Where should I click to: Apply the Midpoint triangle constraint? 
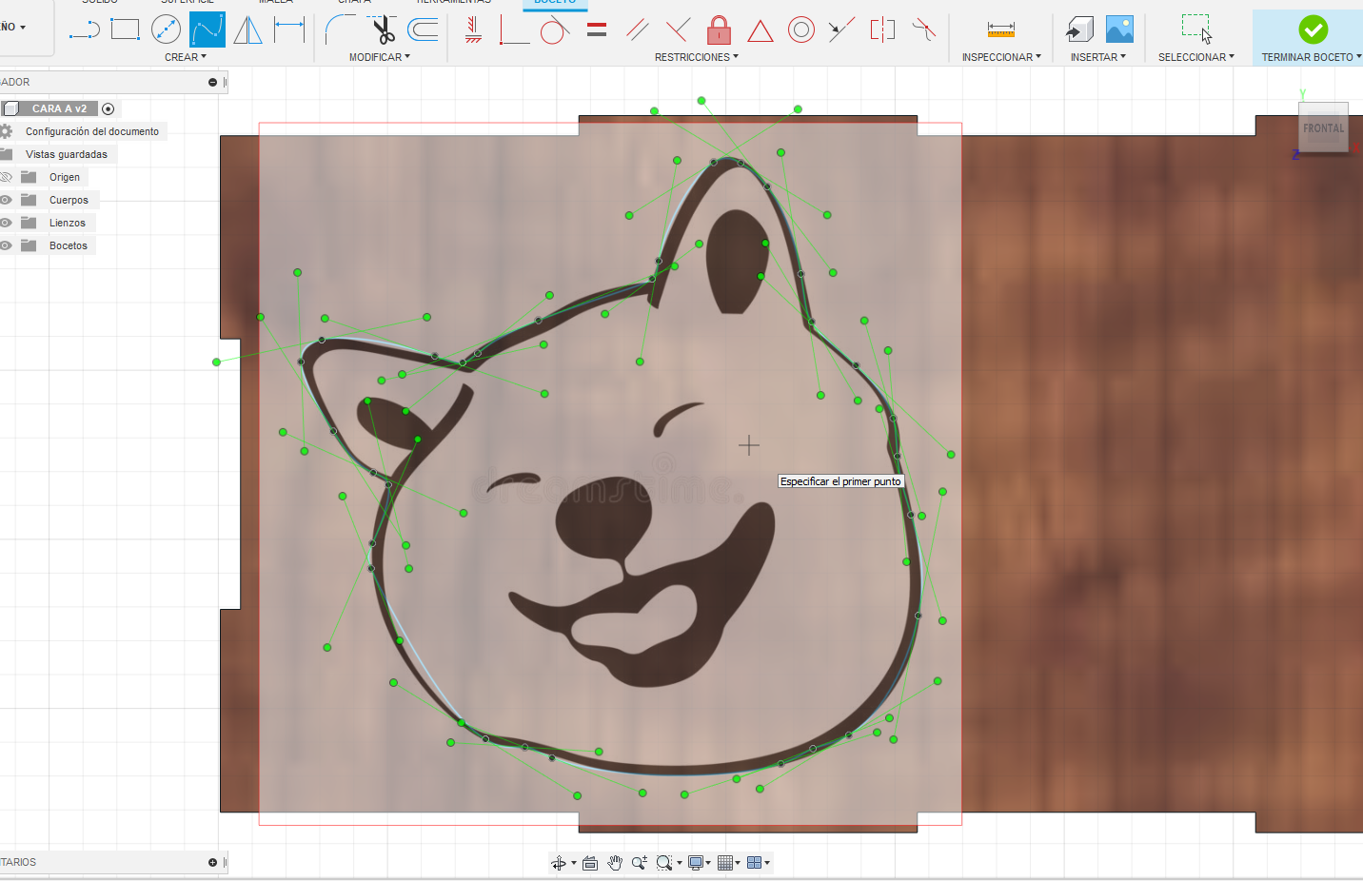pos(760,30)
